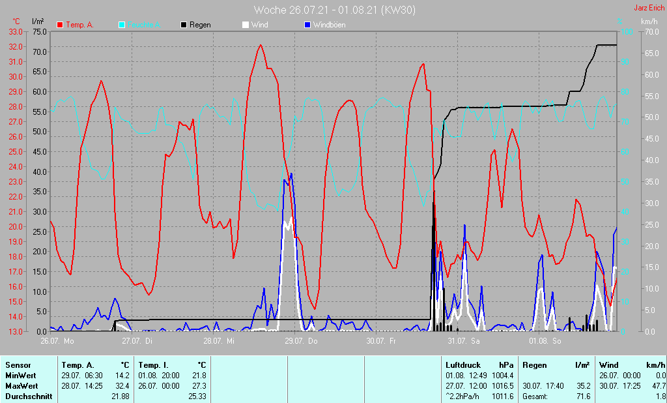This screenshot has height=403, width=667.
Task: Click the '30.07. Fr' date axis label
Action: click(381, 341)
